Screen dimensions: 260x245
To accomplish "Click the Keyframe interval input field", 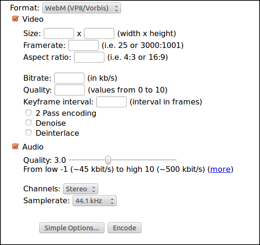I will (111, 102).
